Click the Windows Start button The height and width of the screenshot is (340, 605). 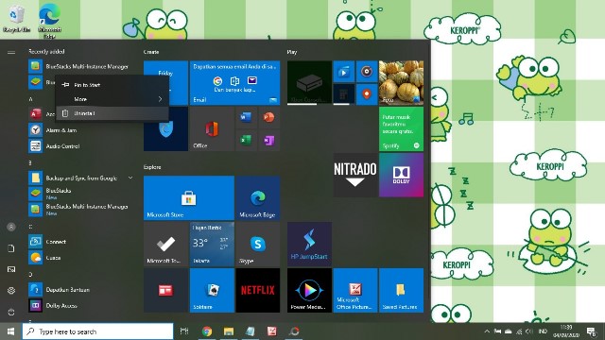click(x=10, y=331)
